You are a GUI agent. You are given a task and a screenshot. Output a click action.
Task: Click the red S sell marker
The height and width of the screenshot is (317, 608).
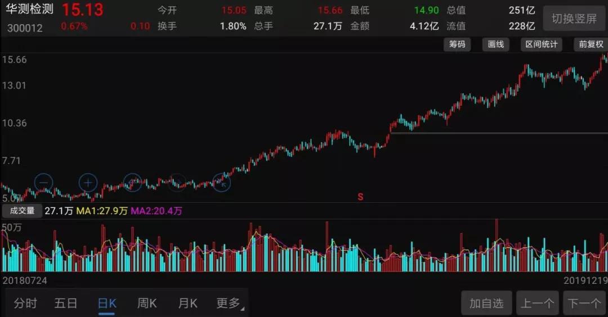pyautogui.click(x=360, y=197)
